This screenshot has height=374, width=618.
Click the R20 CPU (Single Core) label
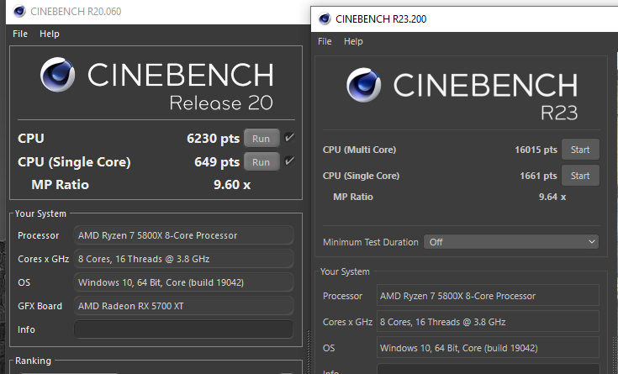pos(74,162)
